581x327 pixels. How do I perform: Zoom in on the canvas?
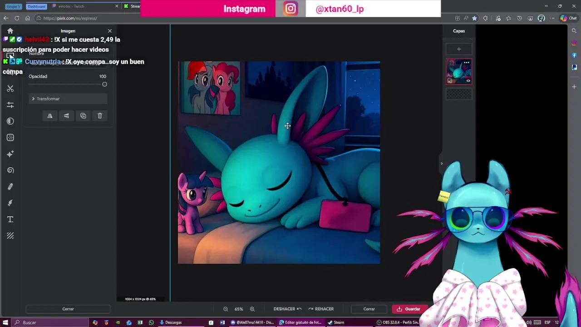pyautogui.click(x=252, y=309)
